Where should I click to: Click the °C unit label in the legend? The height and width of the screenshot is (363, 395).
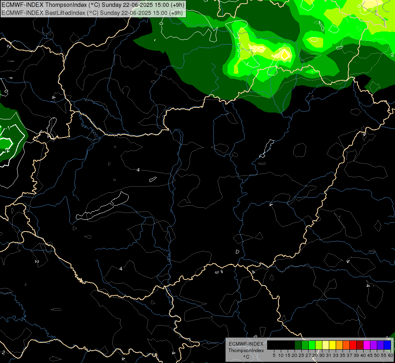(247, 357)
